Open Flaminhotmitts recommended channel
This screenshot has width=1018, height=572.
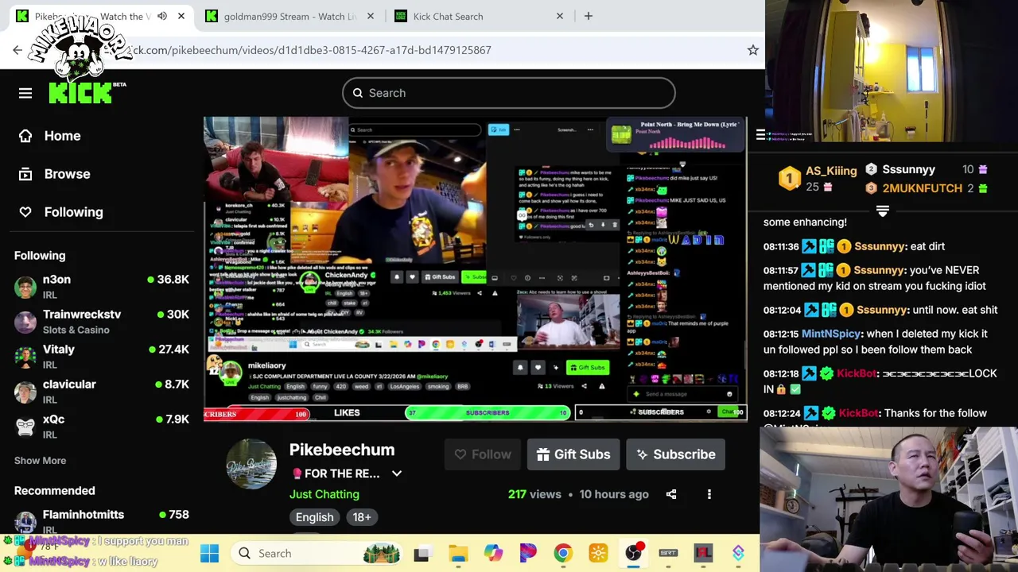(x=101, y=521)
